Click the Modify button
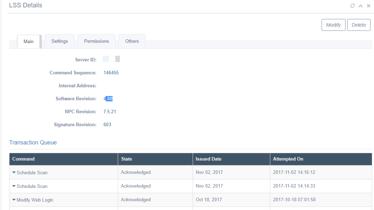The image size is (374, 210). click(x=334, y=25)
